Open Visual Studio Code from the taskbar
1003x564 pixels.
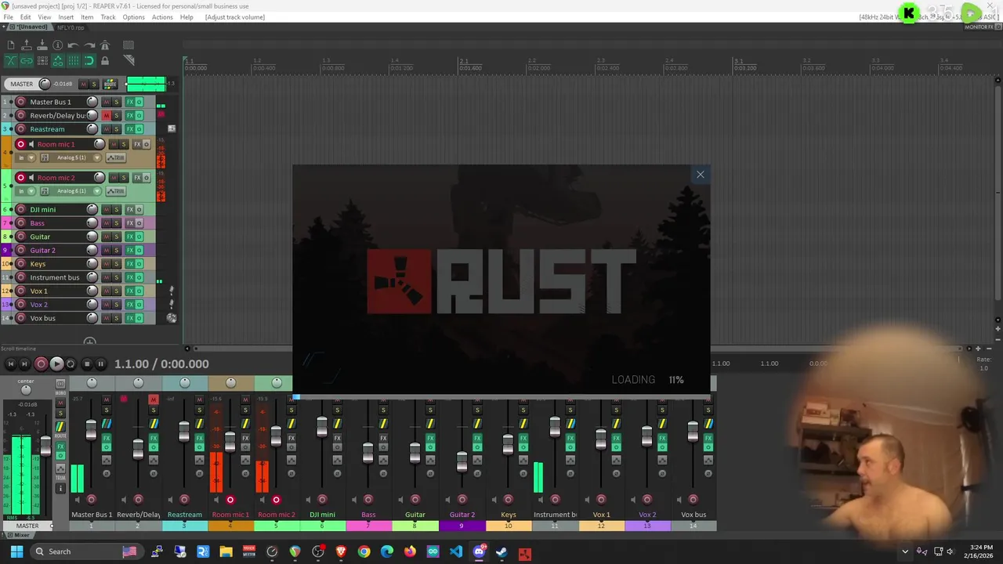pyautogui.click(x=456, y=551)
